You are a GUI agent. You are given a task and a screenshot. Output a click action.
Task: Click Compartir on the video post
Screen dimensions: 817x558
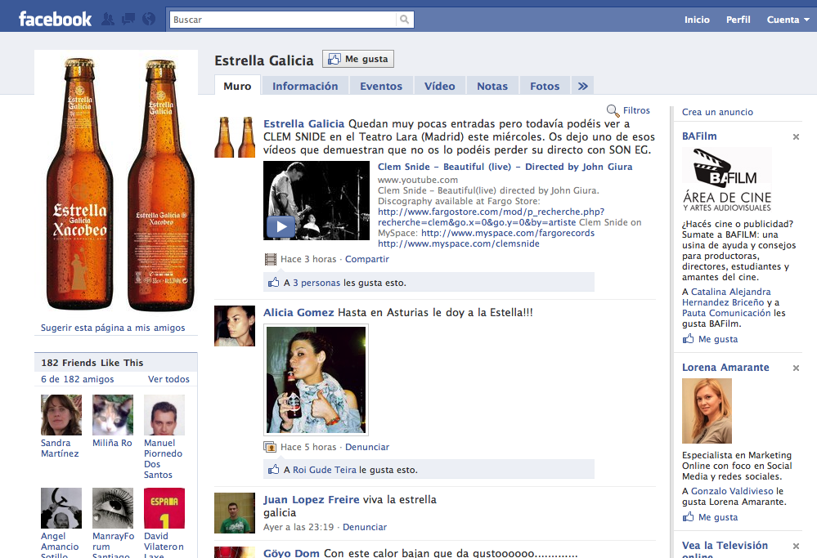pos(367,259)
